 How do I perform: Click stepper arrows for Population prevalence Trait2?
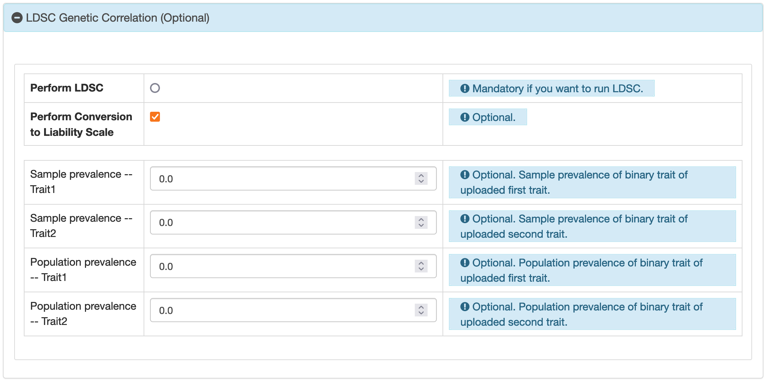(421, 310)
